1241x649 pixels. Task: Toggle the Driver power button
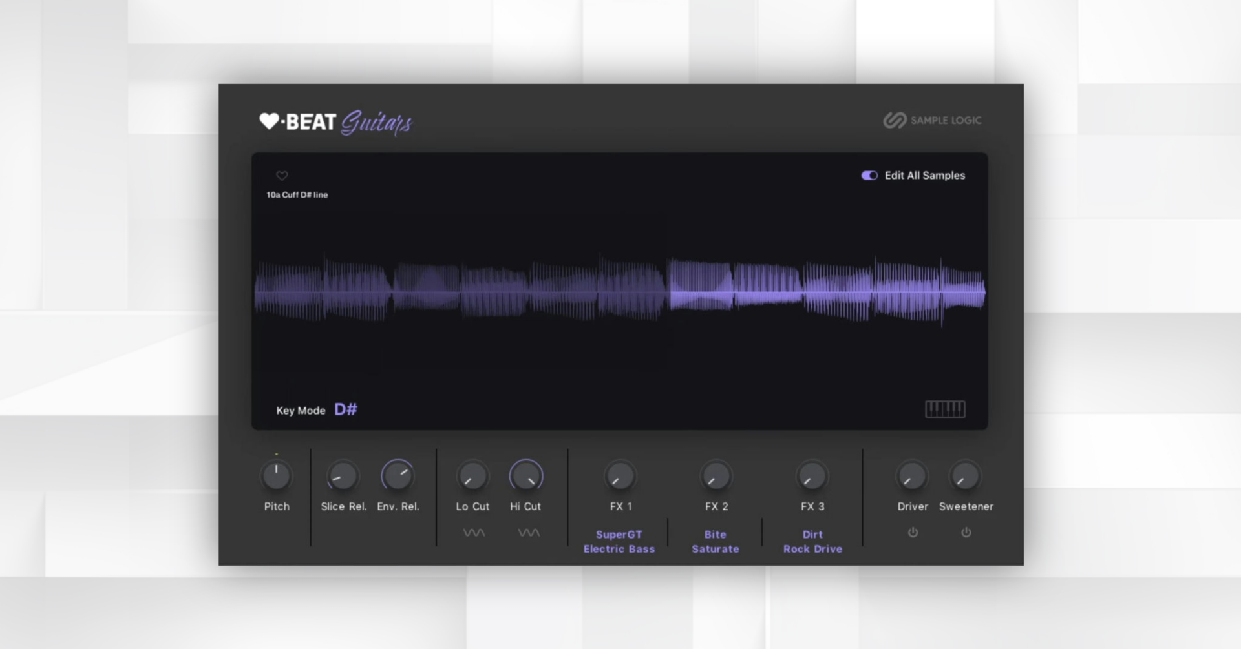913,533
